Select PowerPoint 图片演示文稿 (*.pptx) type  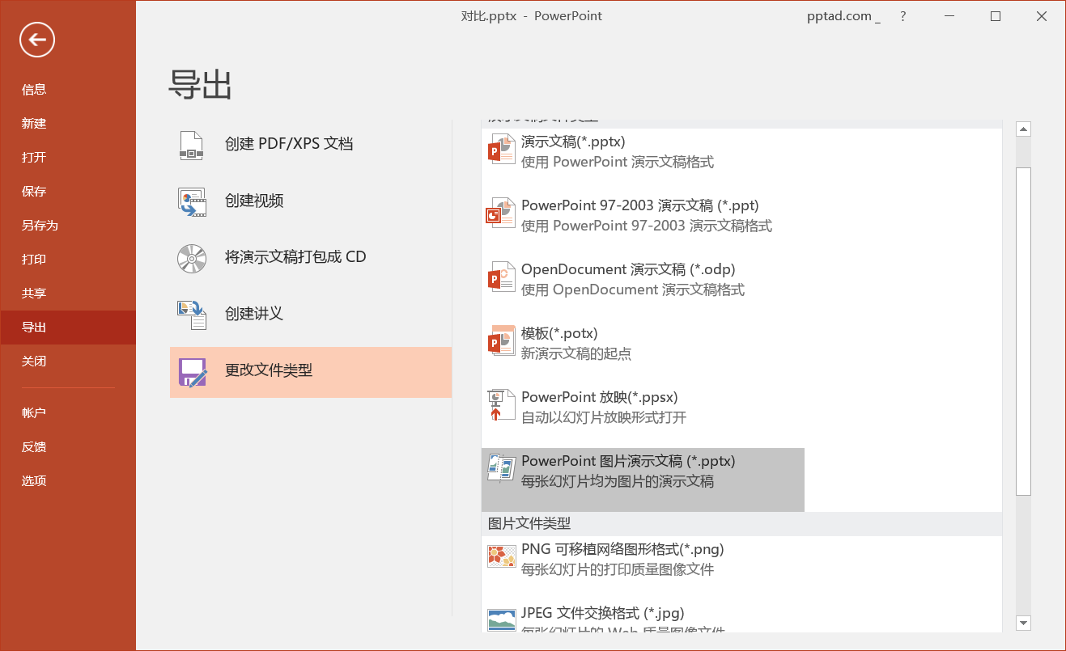coord(643,480)
